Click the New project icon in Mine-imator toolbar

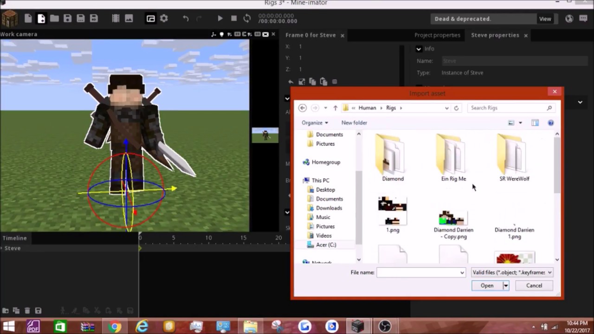pos(28,19)
